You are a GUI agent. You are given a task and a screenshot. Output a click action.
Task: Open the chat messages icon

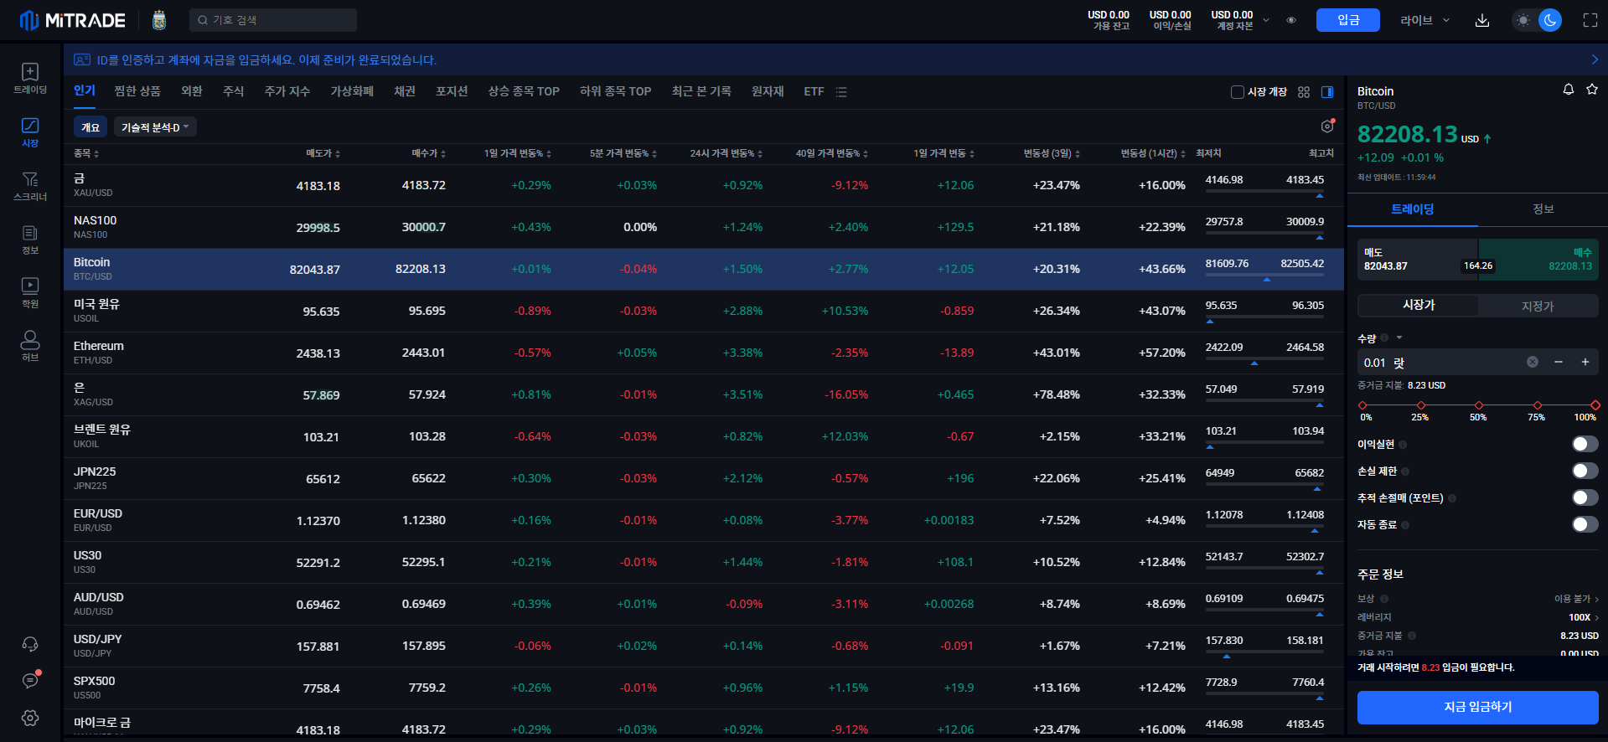(30, 681)
